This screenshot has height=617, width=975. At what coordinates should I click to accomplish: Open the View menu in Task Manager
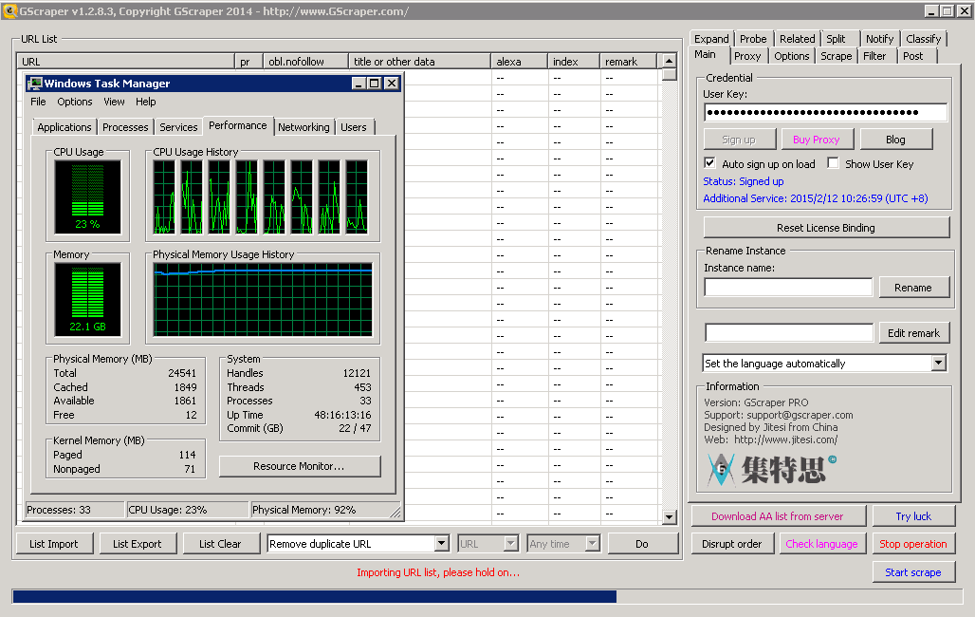pos(114,102)
